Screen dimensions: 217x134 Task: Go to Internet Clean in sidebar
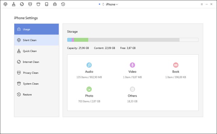(x=37, y=62)
